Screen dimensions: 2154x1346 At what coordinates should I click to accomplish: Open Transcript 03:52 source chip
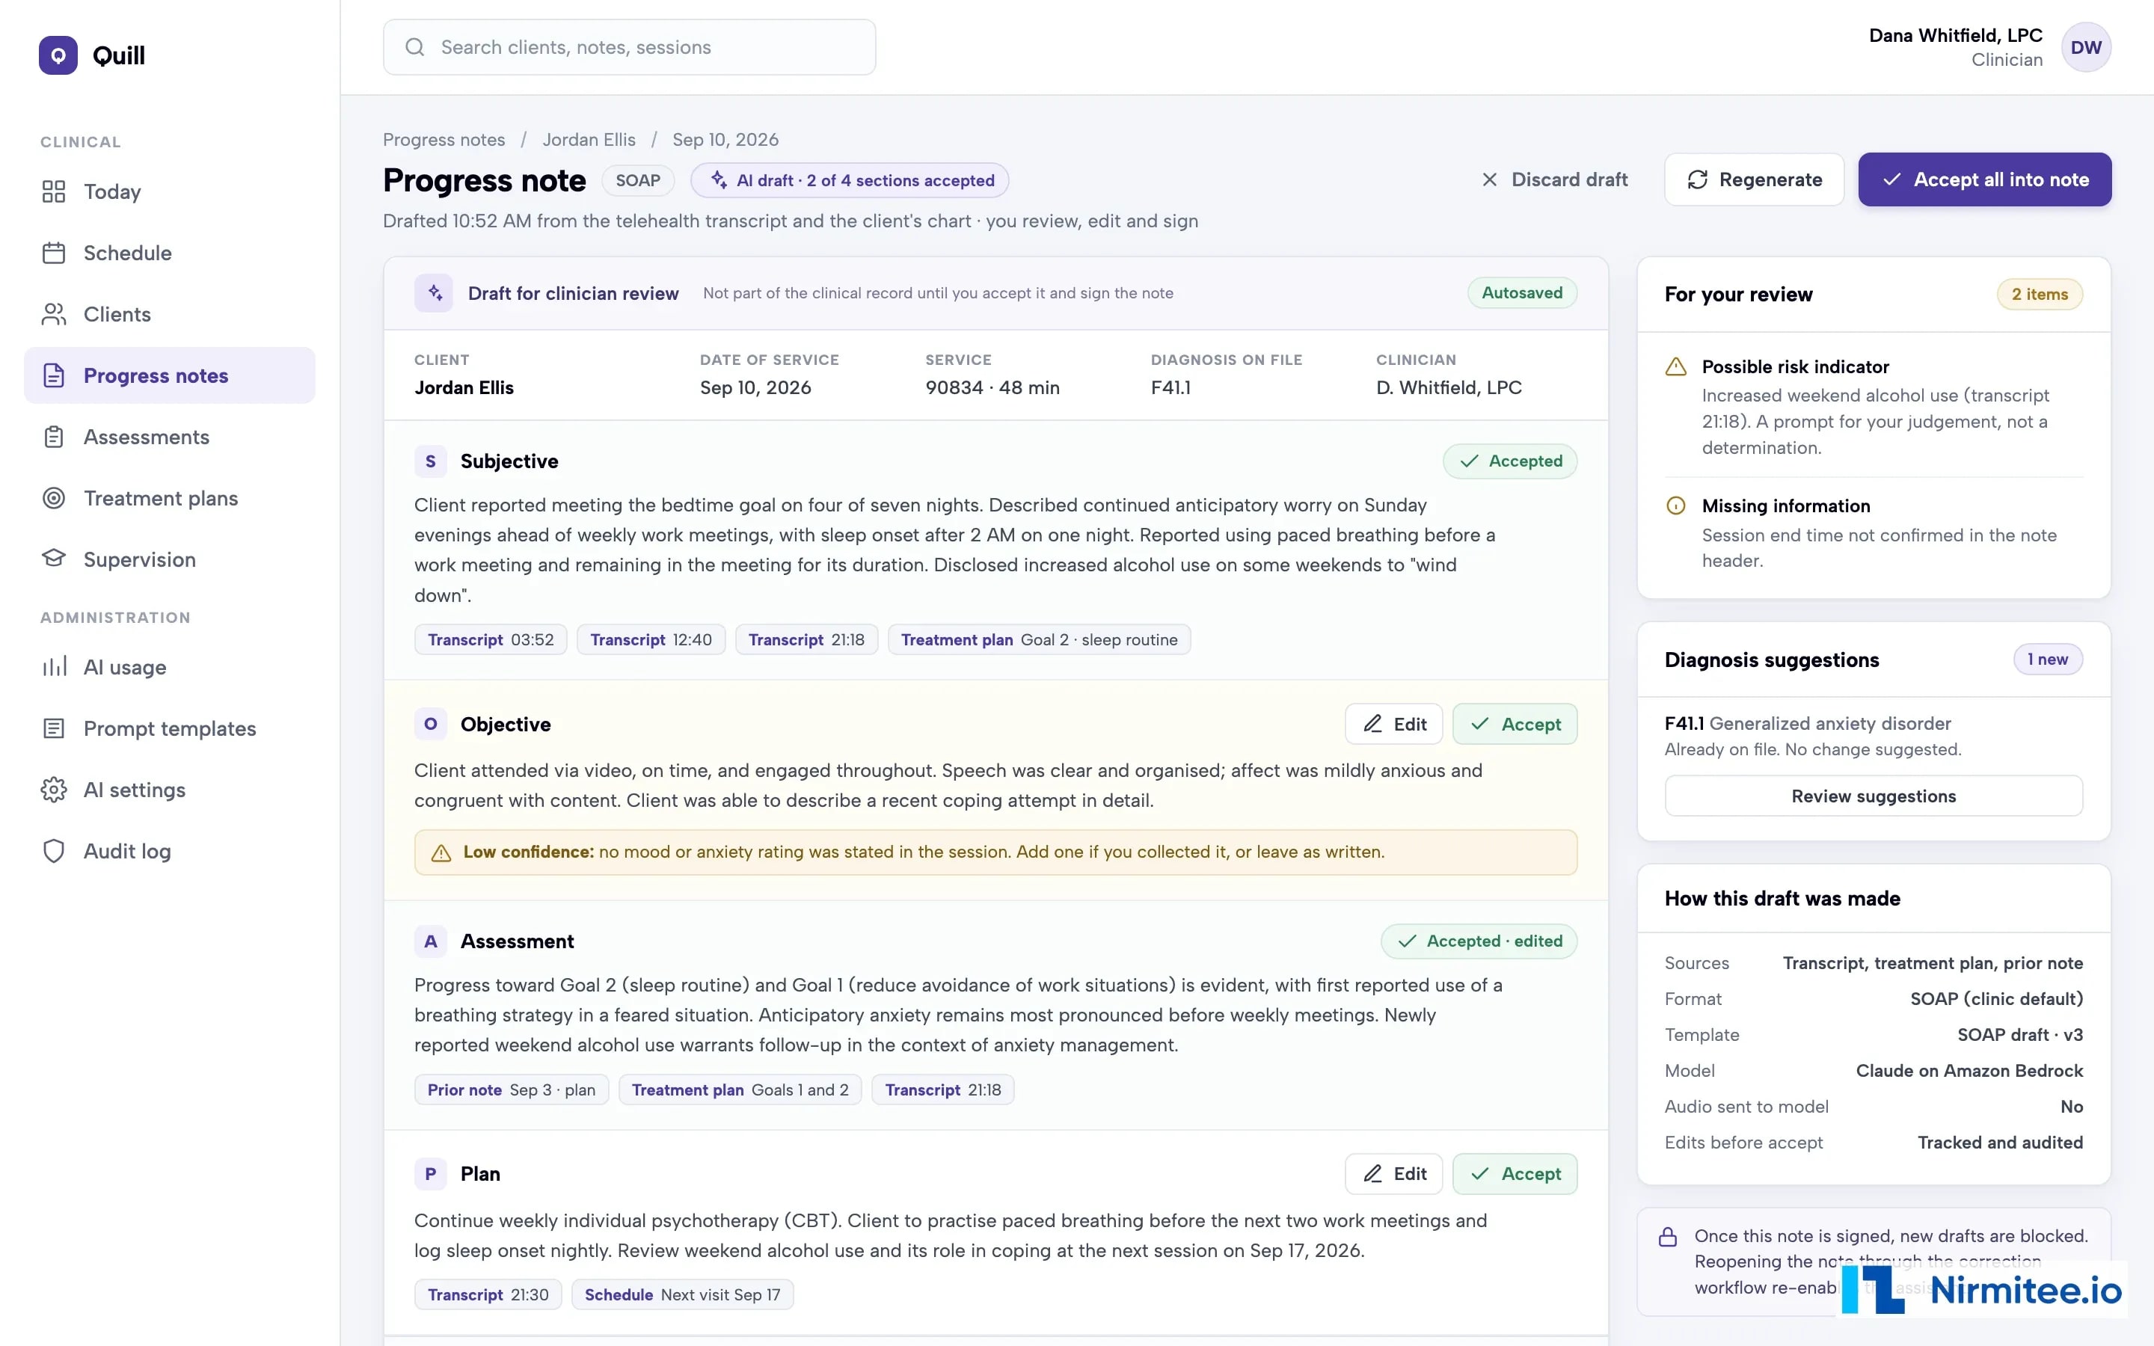491,639
